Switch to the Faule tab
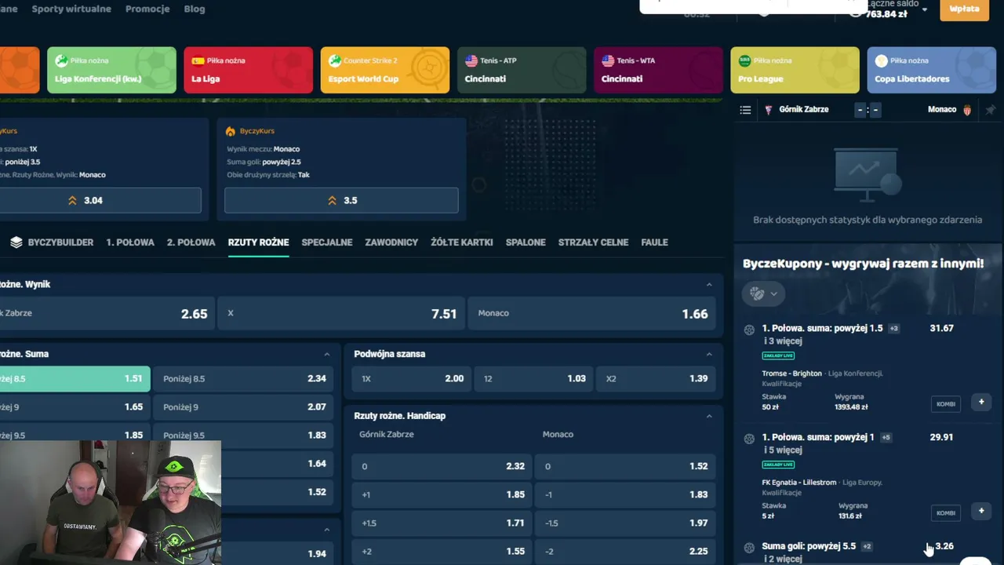This screenshot has height=565, width=1004. pos(654,242)
